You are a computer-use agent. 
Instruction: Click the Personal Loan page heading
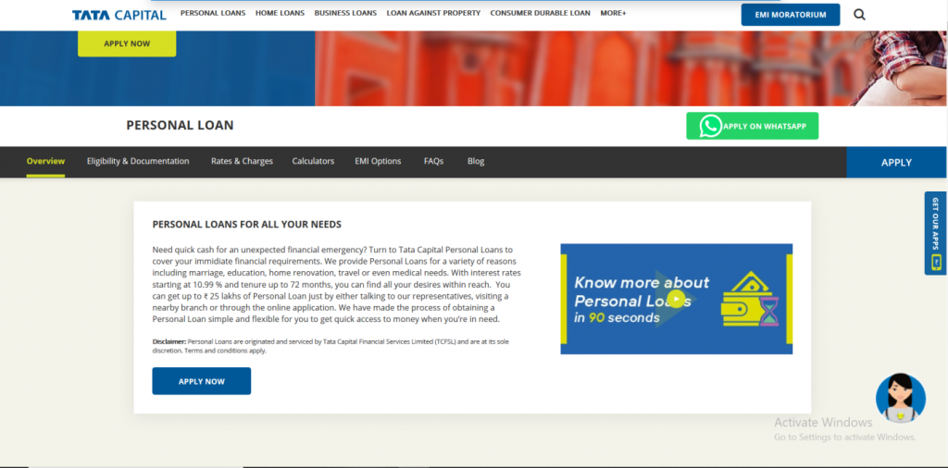tap(180, 126)
